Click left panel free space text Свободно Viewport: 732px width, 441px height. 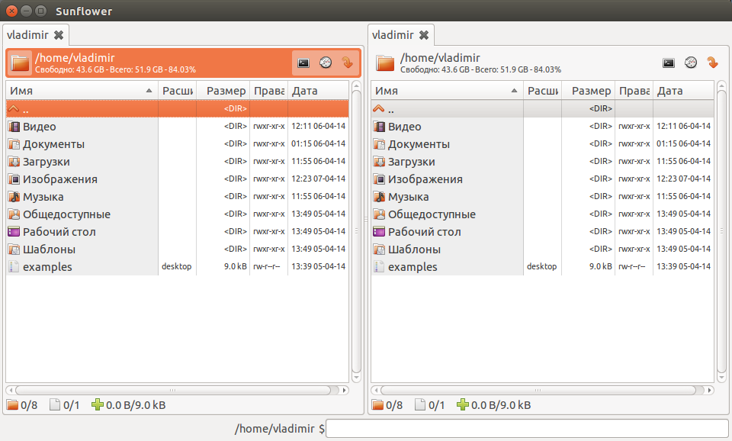tap(116, 69)
